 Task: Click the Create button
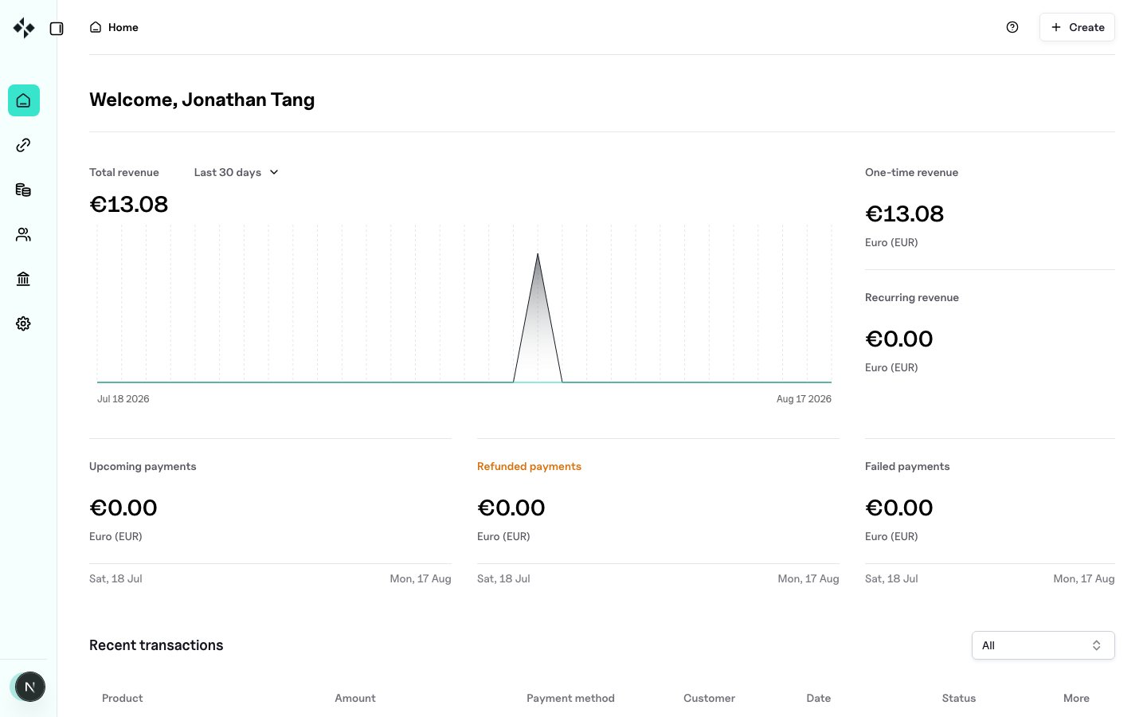coord(1077,27)
